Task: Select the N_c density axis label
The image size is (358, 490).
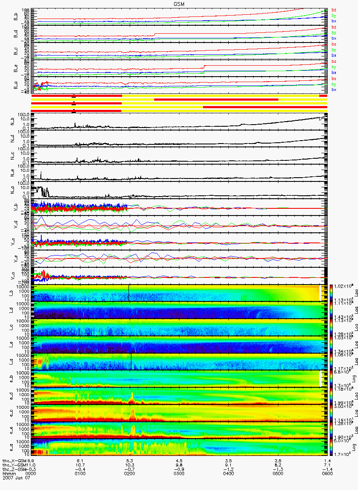Action: (x=13, y=156)
